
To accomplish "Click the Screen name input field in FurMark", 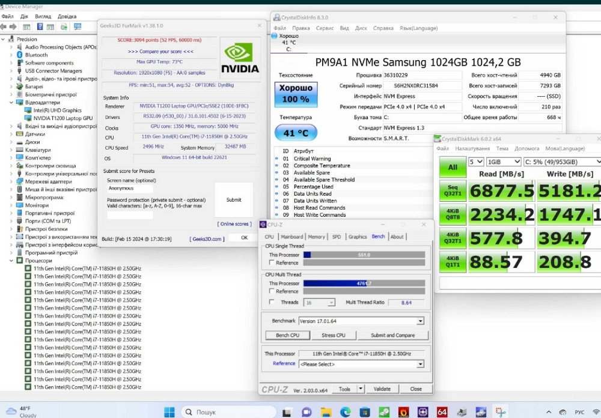I will pyautogui.click(x=130, y=188).
